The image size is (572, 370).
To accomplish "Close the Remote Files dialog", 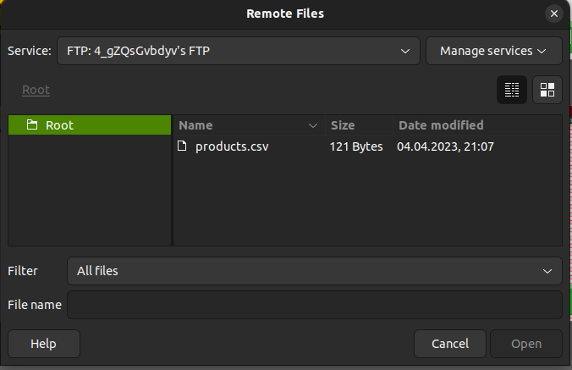I will [x=553, y=14].
